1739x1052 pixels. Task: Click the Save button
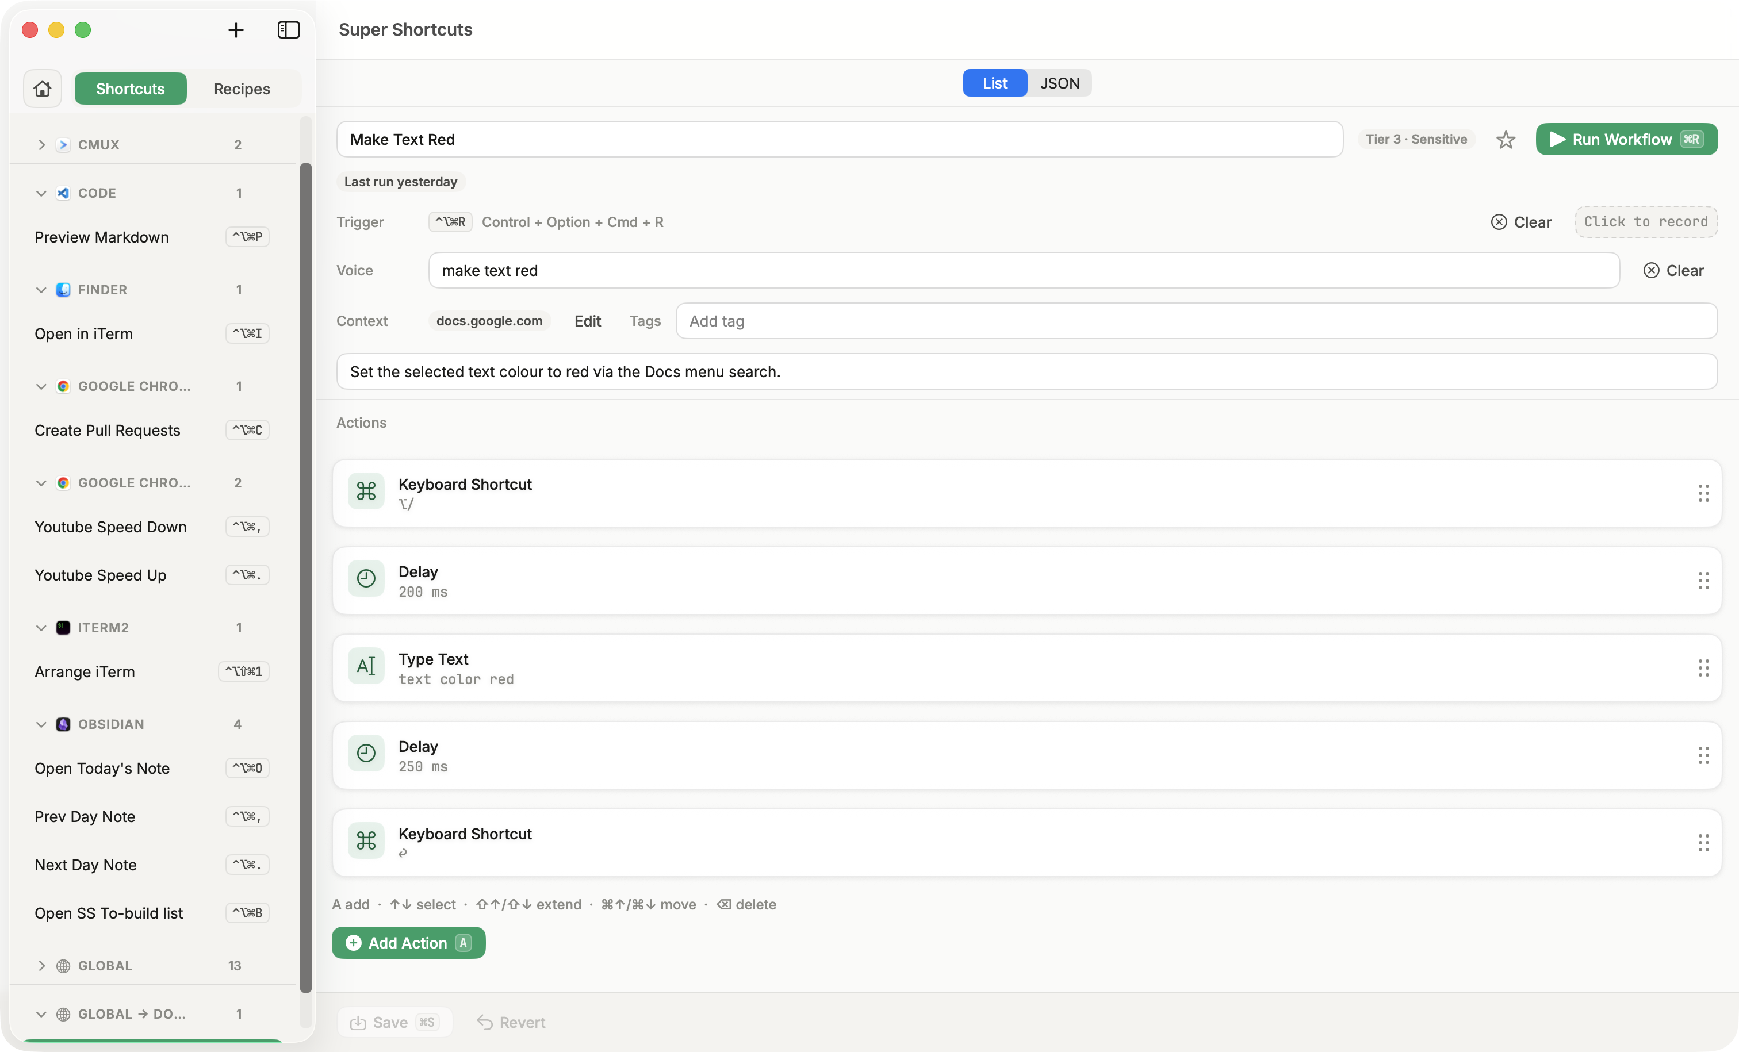tap(394, 1022)
